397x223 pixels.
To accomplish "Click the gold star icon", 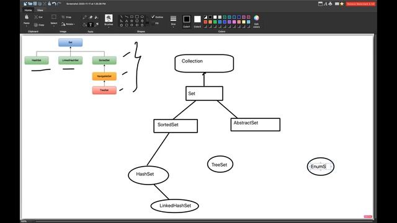I will (x=342, y=4).
